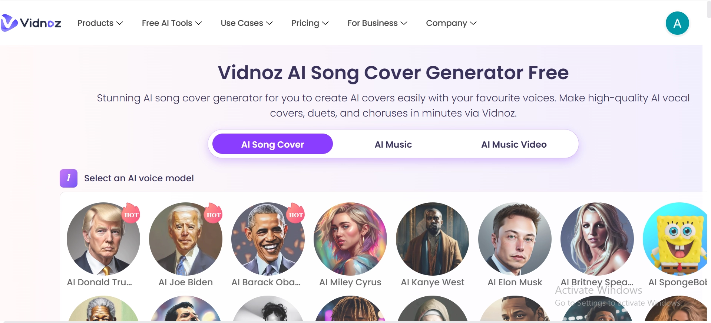Pick the AI Elon Musk voice
The height and width of the screenshot is (323, 711).
(x=515, y=239)
